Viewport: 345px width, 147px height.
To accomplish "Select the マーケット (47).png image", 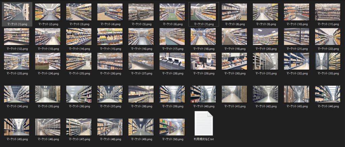I will tap(79, 127).
